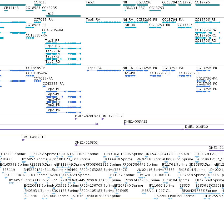This screenshot has width=224, height=200.
Task: Select the Tep2-RD transcript label
Action: pyautogui.click(x=53, y=61)
